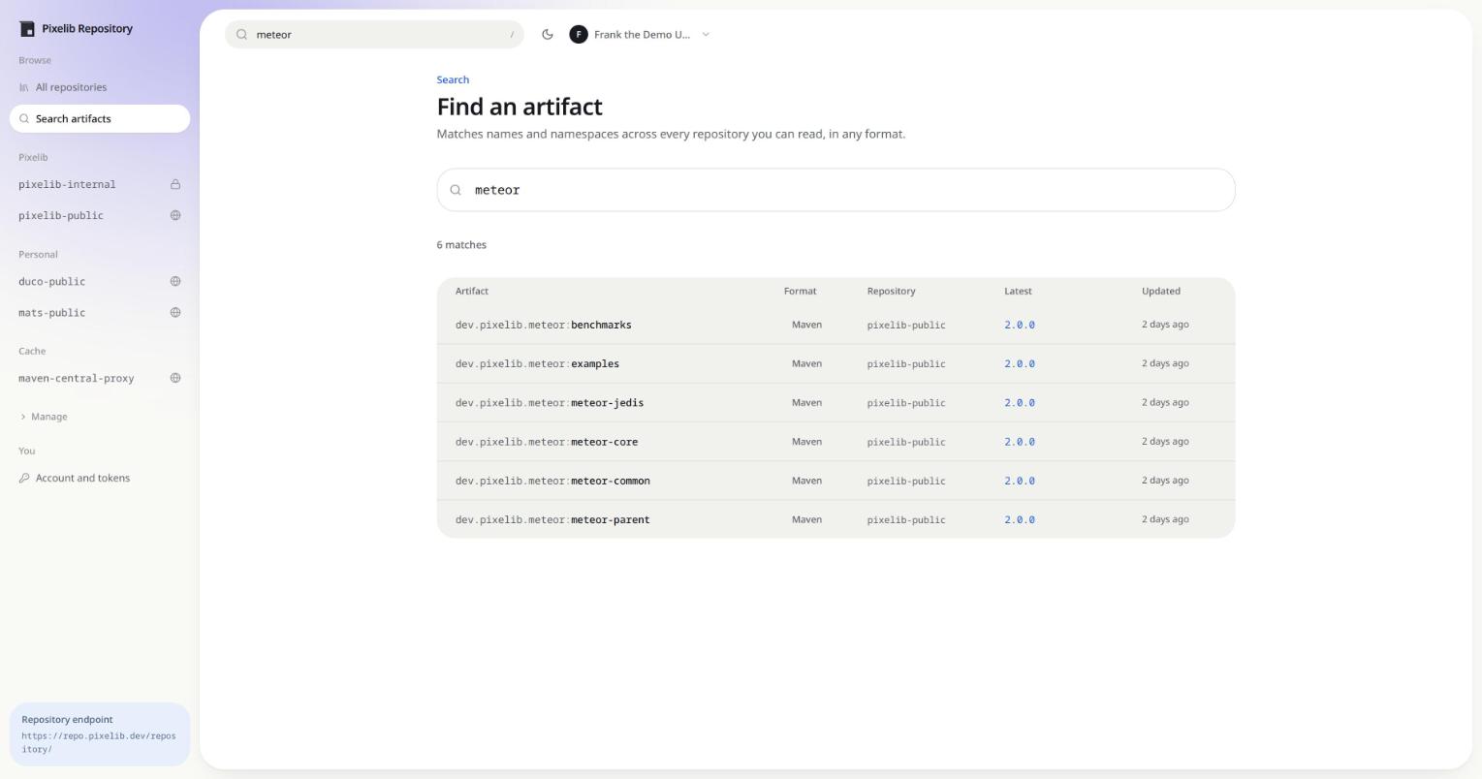Viewport: 1482px width, 779px height.
Task: Click the Updated column header
Action: 1160,291
